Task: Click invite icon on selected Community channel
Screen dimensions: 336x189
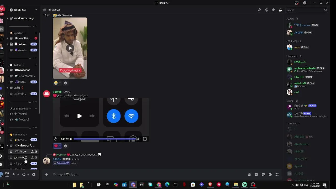Action: point(32,151)
